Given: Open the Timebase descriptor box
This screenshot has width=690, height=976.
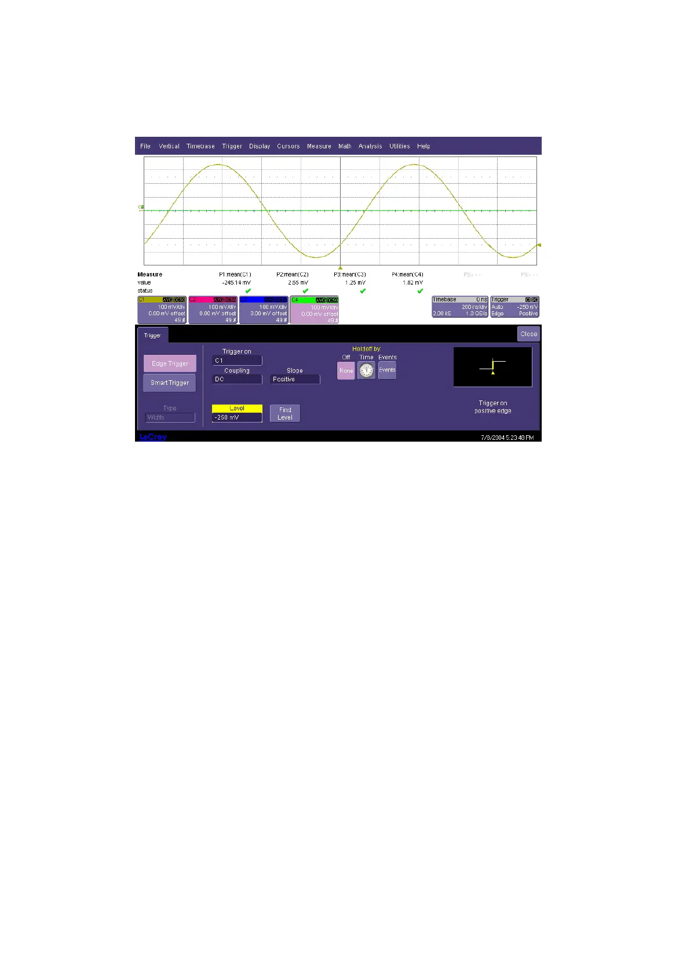Looking at the screenshot, I should pos(460,307).
